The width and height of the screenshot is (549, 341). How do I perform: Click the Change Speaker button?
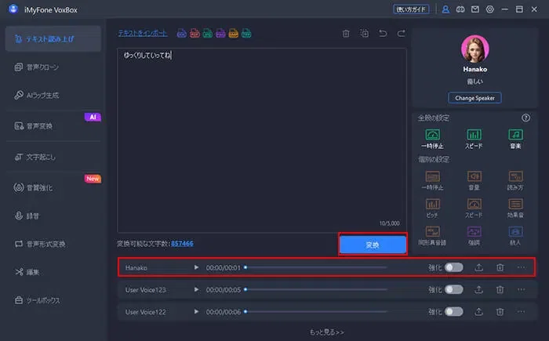click(474, 98)
